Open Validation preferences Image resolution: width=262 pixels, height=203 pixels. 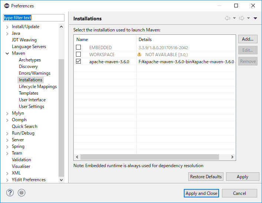[21, 160]
